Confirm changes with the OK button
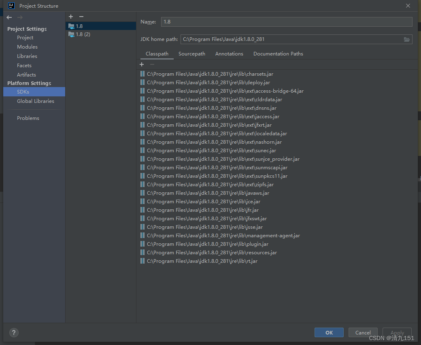 click(329, 332)
